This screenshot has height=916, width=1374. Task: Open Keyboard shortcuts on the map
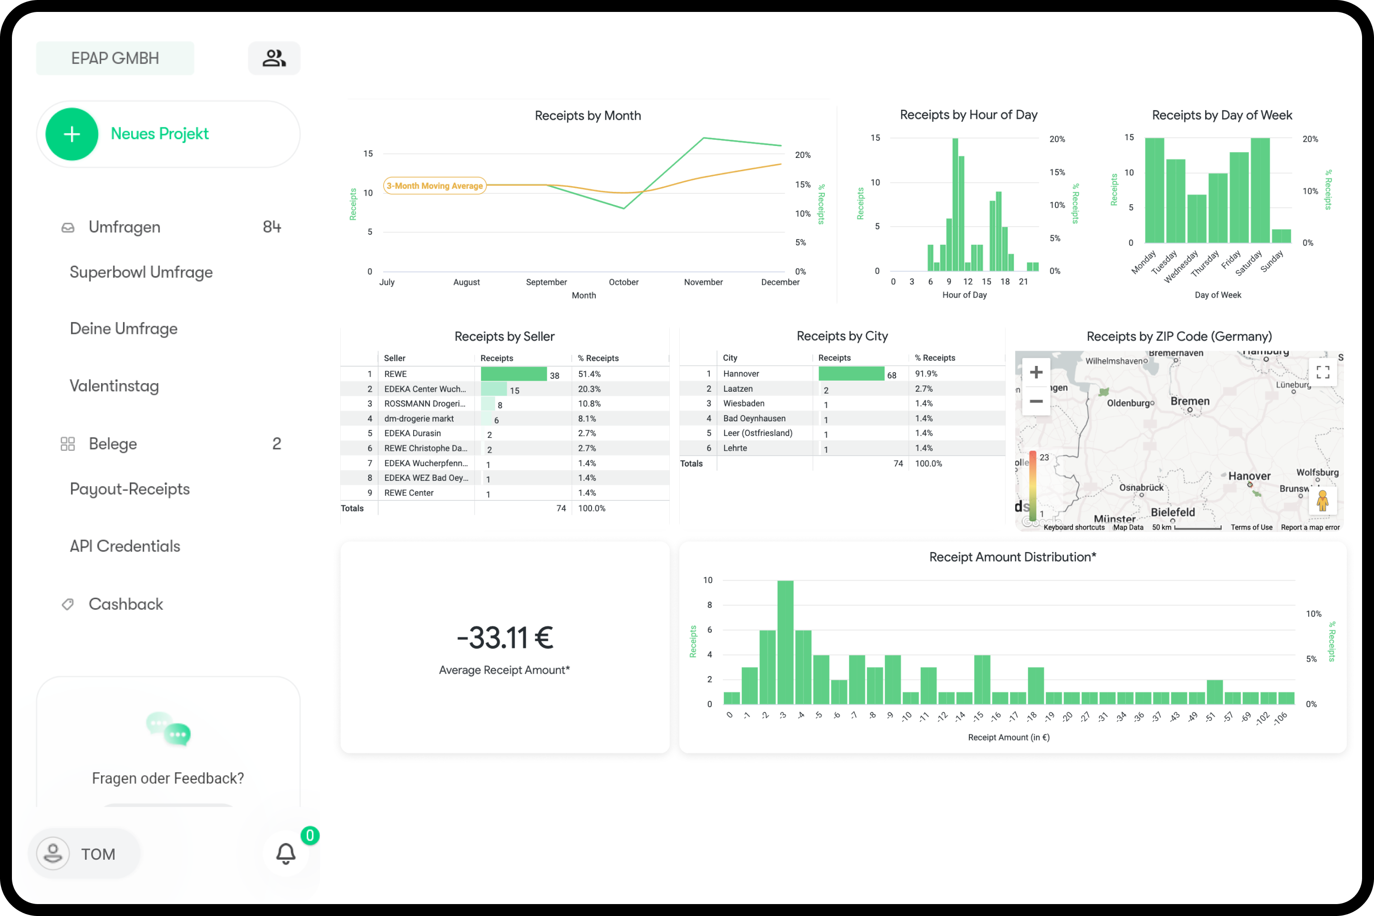coord(1074,528)
